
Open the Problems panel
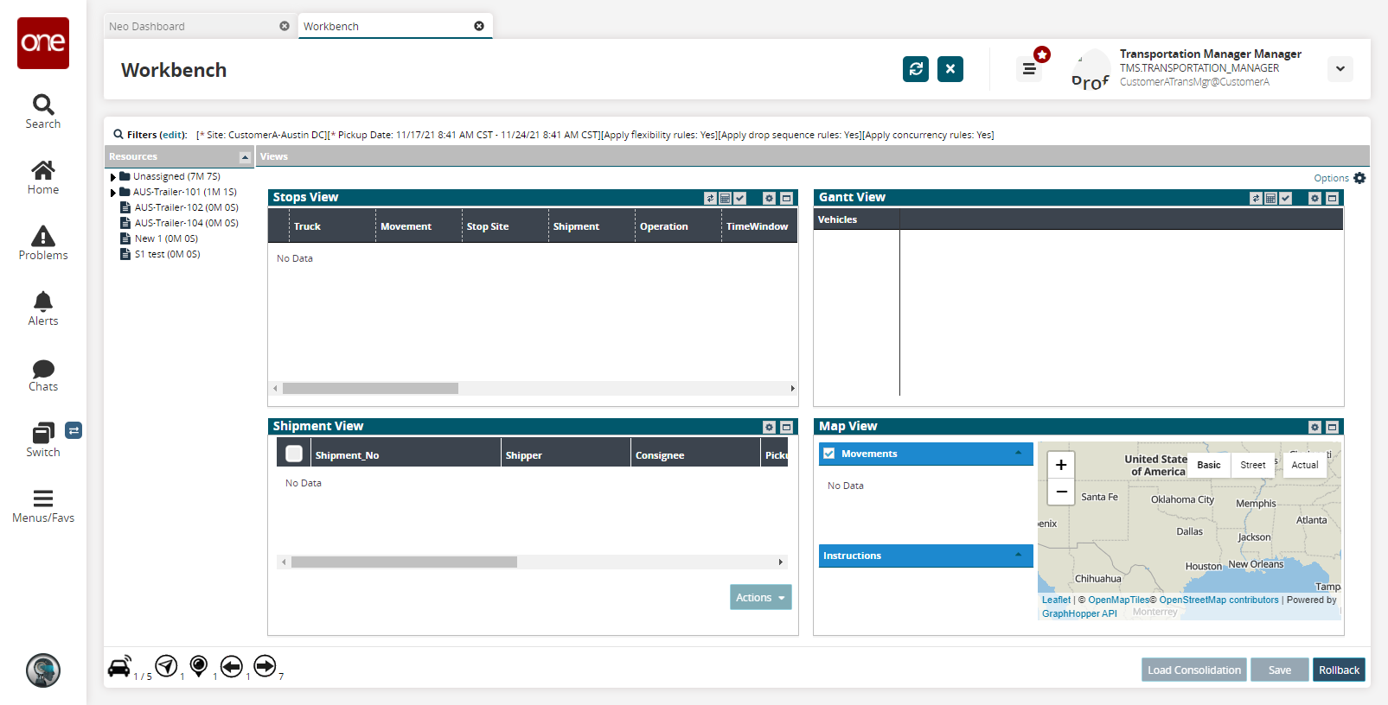pos(43,243)
